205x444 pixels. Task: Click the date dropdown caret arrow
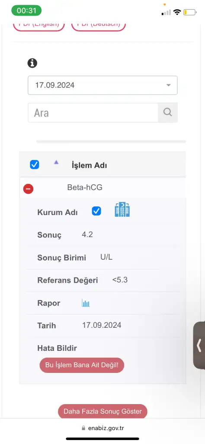(169, 85)
